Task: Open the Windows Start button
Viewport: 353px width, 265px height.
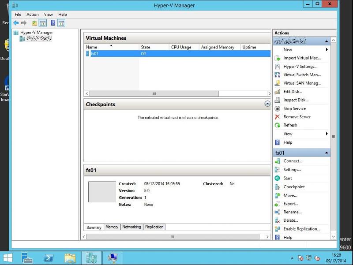Action: pos(8,258)
